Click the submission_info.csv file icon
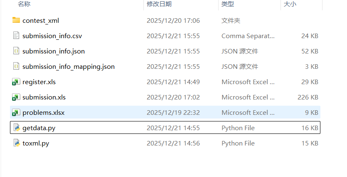Screen dimensions: 347x177 click(16, 36)
